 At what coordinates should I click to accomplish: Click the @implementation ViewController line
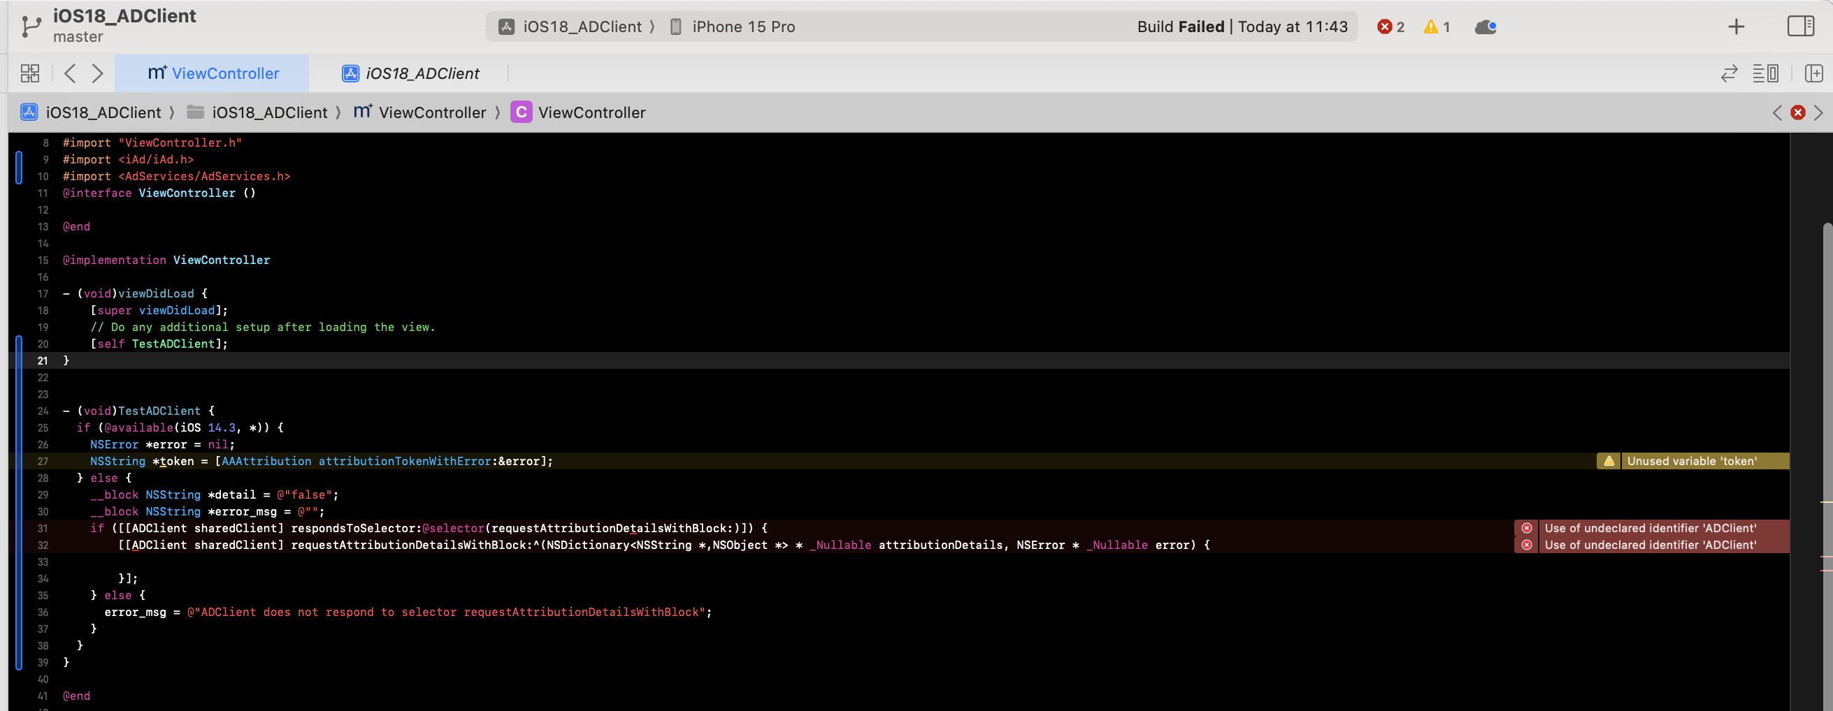click(x=166, y=260)
